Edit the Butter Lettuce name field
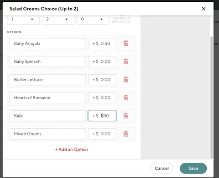The image size is (219, 178). pyautogui.click(x=48, y=80)
